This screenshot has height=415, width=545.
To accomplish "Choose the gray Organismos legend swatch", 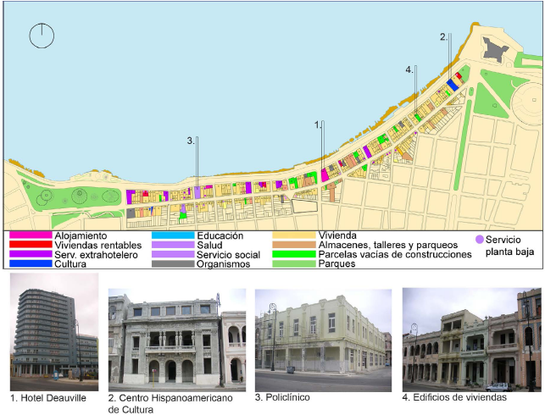I will click(173, 264).
